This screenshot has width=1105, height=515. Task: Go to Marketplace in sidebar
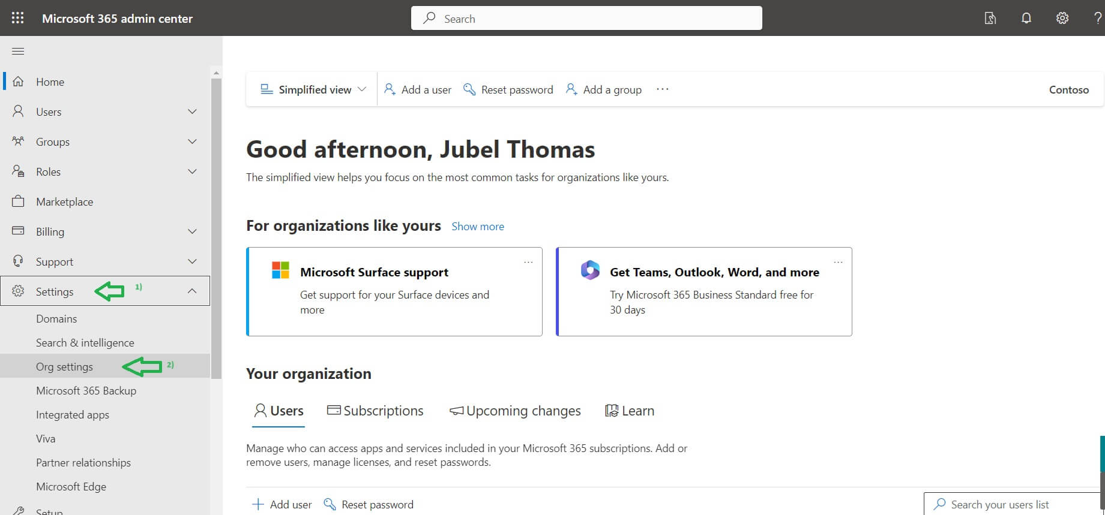(x=64, y=201)
